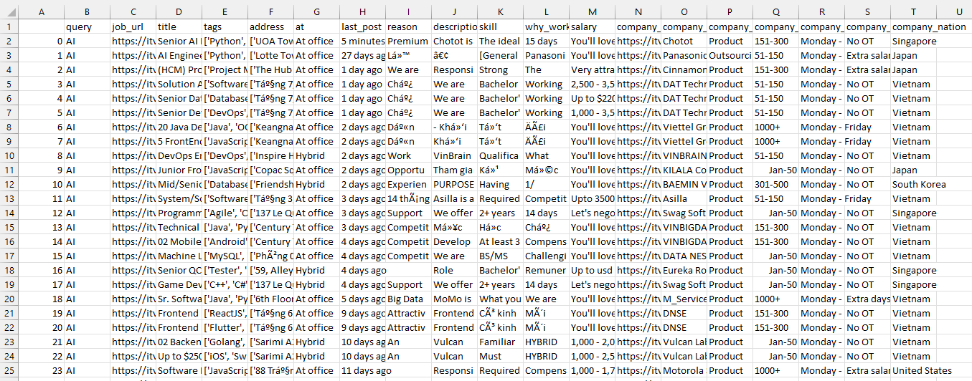
Task: Click '27 days ago' cell in row 3
Action: tap(362, 55)
